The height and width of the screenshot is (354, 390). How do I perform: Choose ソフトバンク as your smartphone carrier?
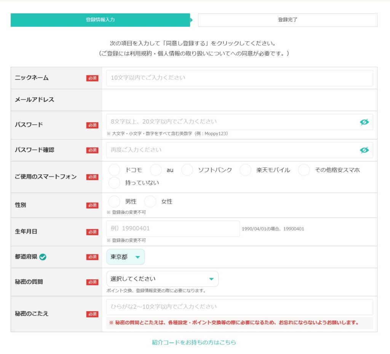187,170
